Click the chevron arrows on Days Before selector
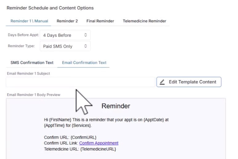Image resolution: width=238 pixels, height=159 pixels. [x=86, y=35]
